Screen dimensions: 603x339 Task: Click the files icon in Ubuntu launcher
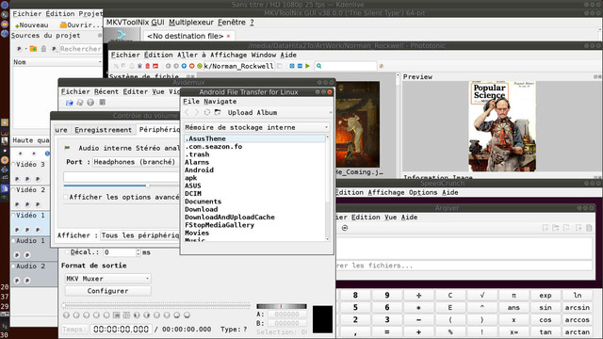(4, 24)
